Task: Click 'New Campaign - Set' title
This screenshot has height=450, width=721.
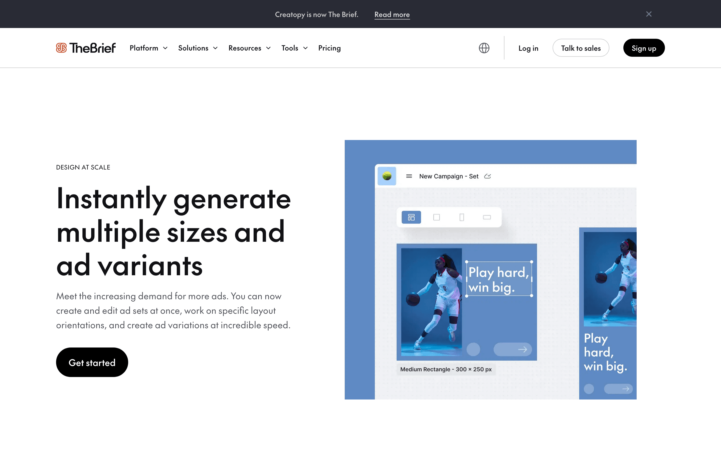Action: click(449, 176)
